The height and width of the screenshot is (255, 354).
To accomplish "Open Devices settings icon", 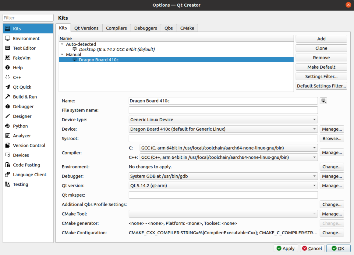I will pos(8,155).
